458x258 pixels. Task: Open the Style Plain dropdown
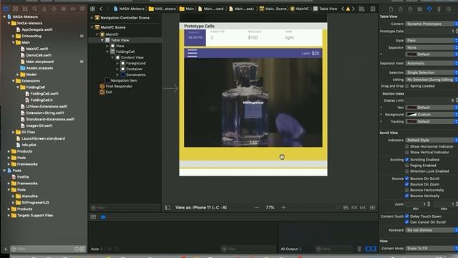[x=432, y=40]
